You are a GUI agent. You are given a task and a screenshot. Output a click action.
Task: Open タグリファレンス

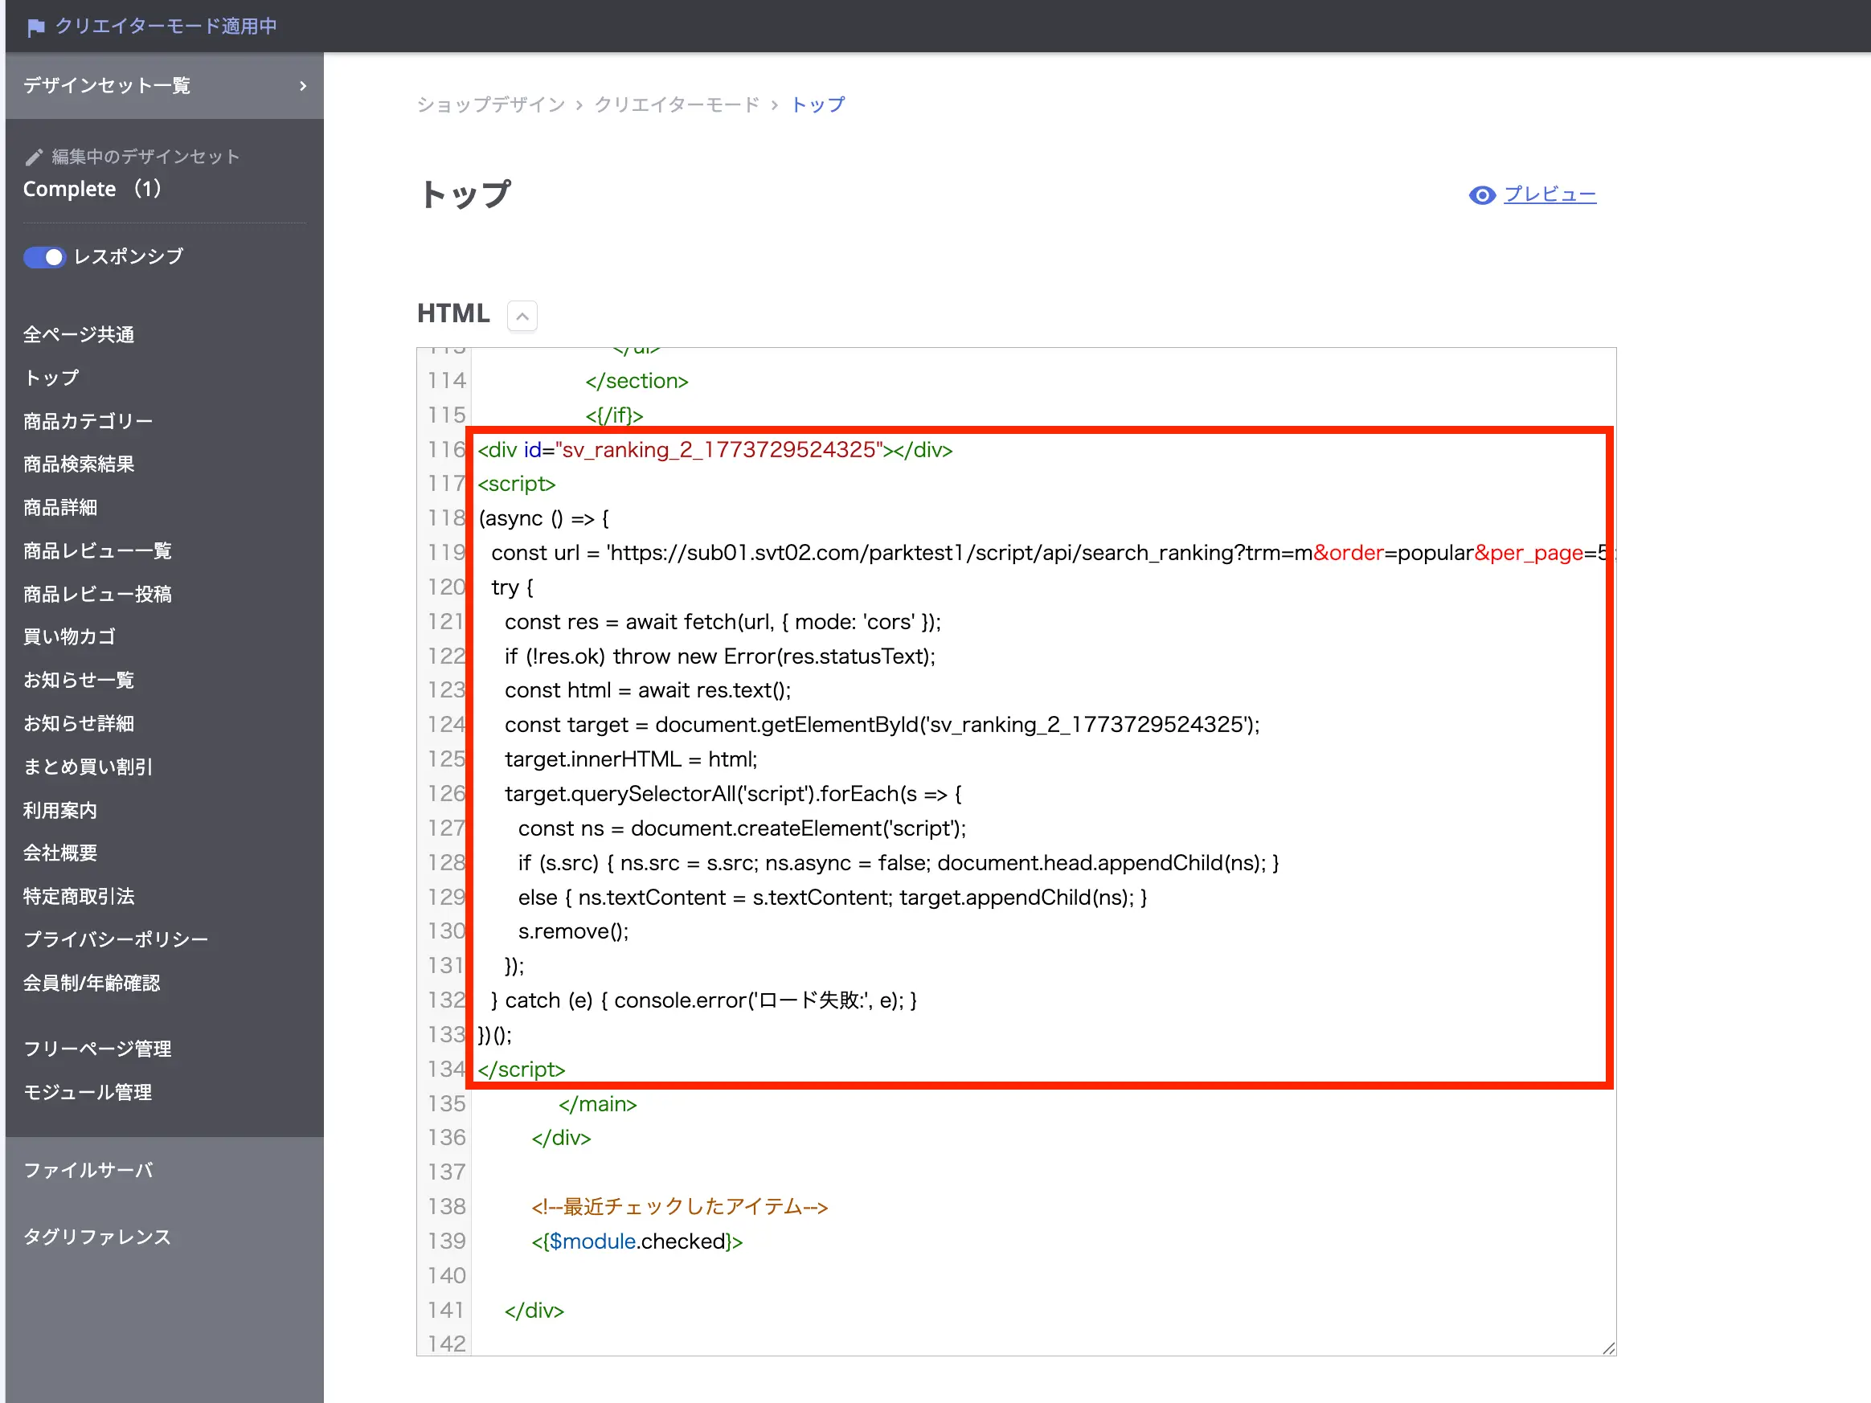pyautogui.click(x=97, y=1237)
